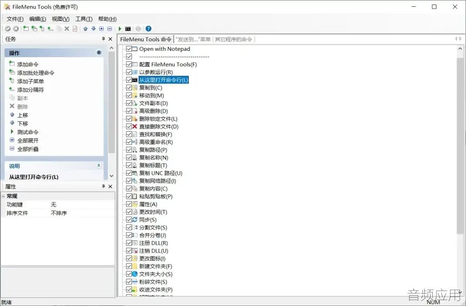The height and width of the screenshot is (306, 466).
Task: Click the black command-line icon in the toolbar
Action: tap(128, 29)
